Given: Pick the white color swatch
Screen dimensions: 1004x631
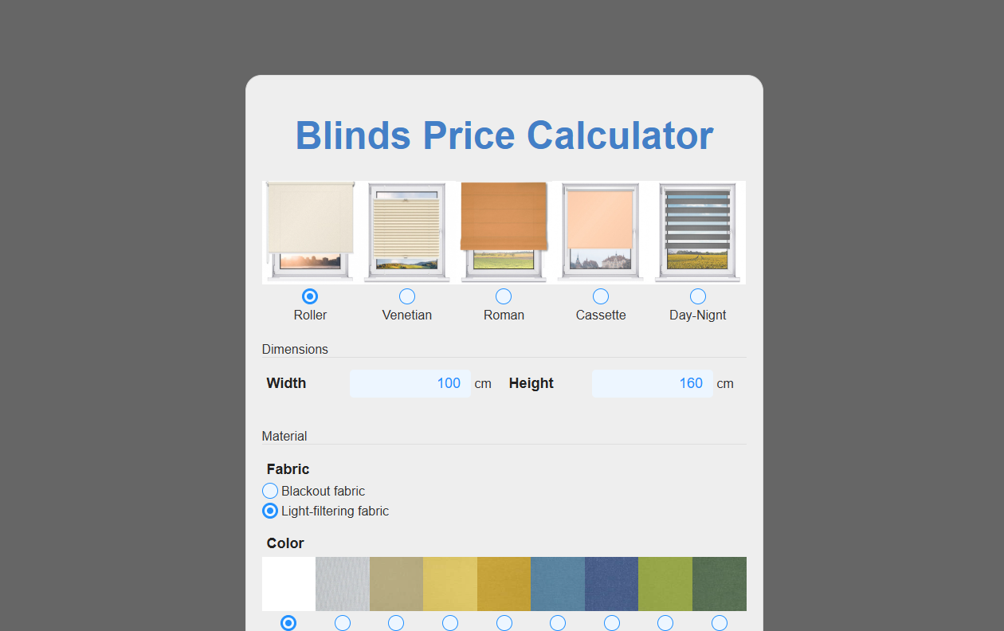Looking at the screenshot, I should 288,584.
